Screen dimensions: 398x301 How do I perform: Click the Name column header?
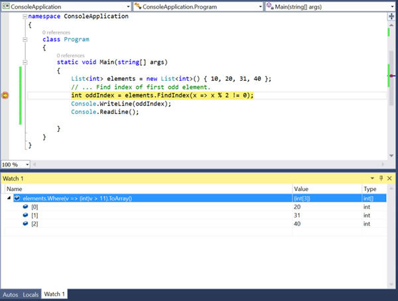15,189
